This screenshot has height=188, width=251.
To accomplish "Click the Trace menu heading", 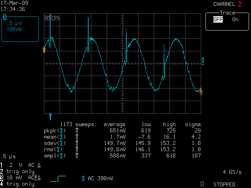I will coord(227,13).
